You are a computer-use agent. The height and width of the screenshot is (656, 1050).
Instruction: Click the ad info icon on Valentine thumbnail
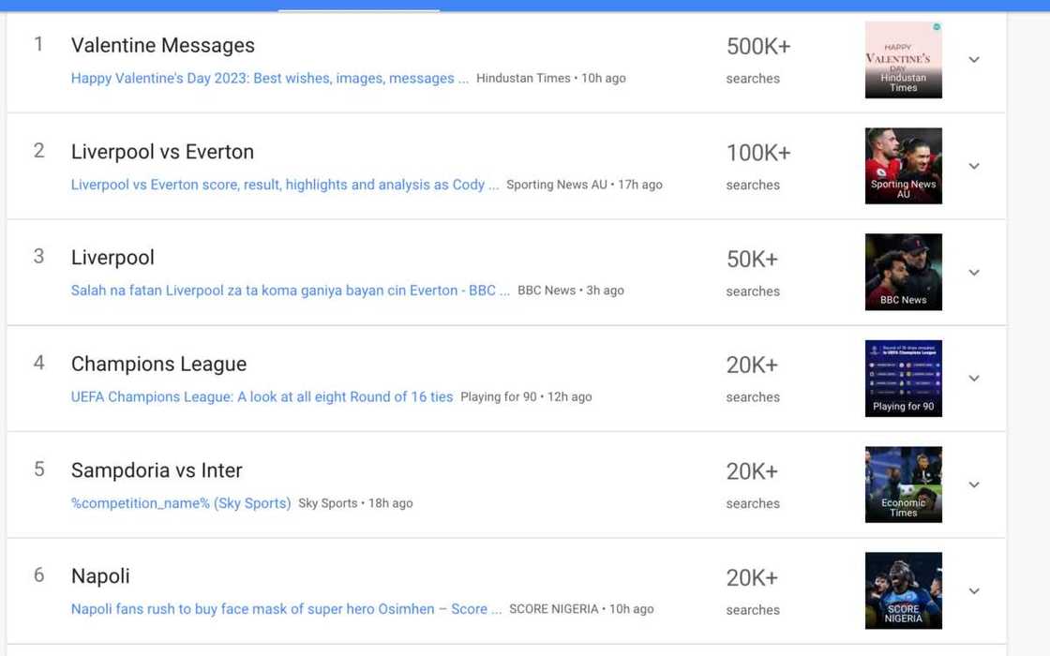pyautogui.click(x=936, y=27)
